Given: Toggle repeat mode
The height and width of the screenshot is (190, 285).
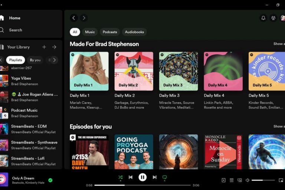Looking at the screenshot, I should (164, 177).
